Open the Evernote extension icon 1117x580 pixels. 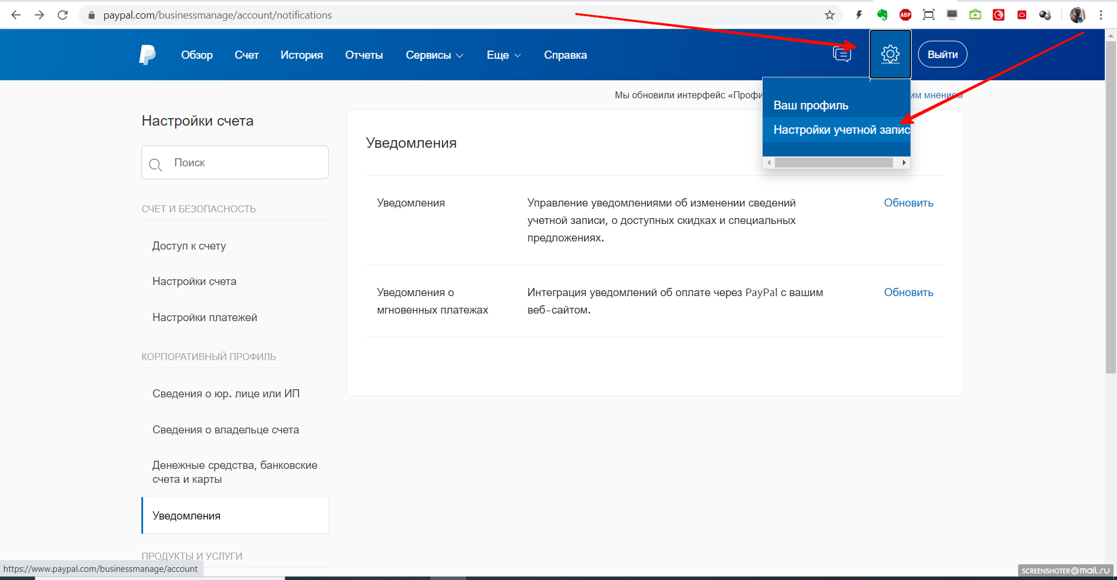(882, 15)
